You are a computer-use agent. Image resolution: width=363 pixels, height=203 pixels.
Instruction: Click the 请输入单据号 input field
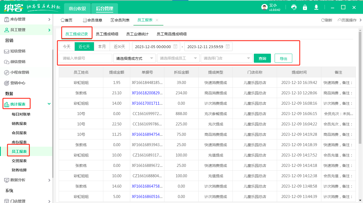(85, 58)
